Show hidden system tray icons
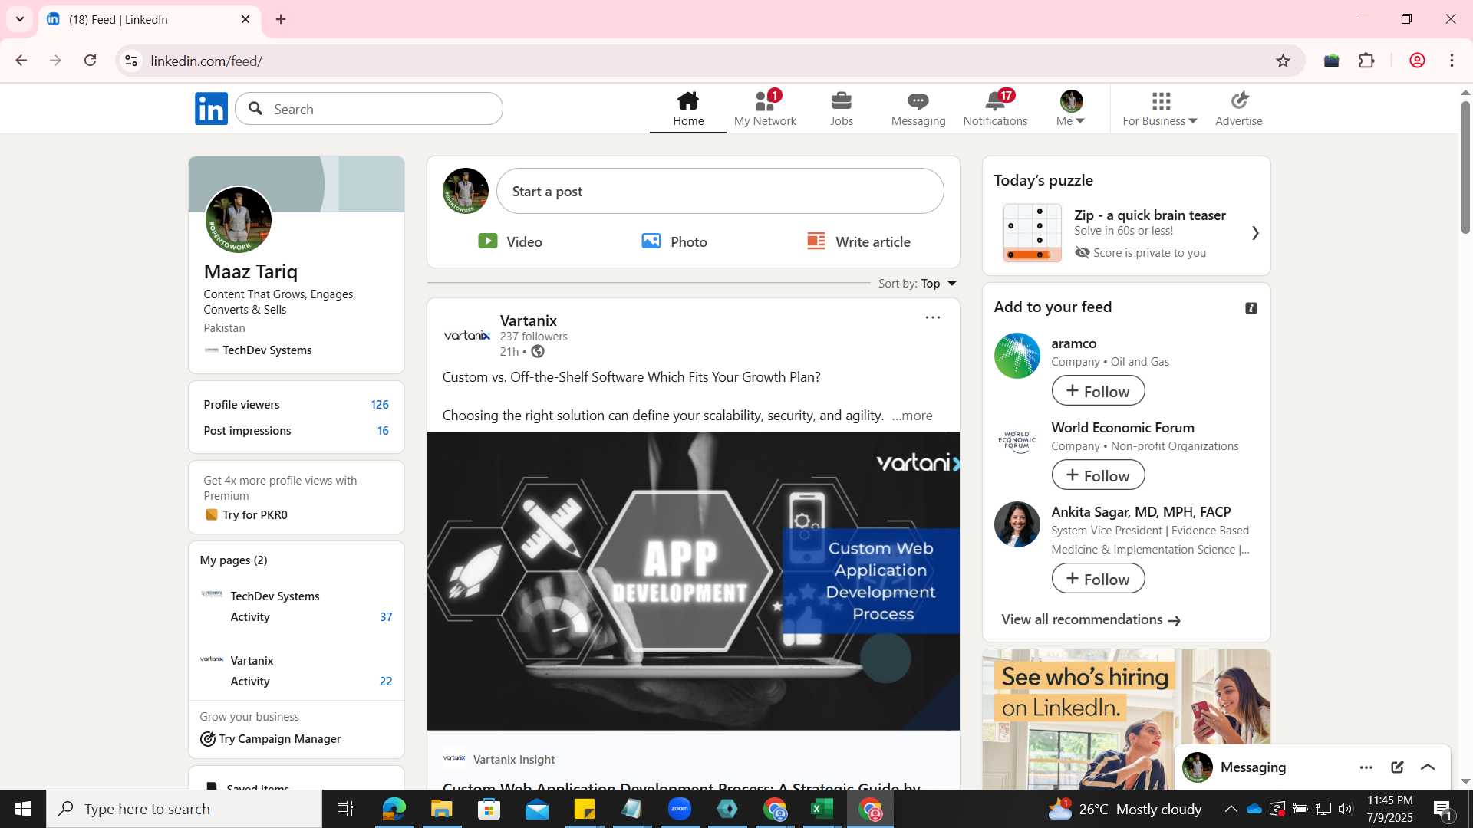This screenshot has height=828, width=1473. point(1231,809)
